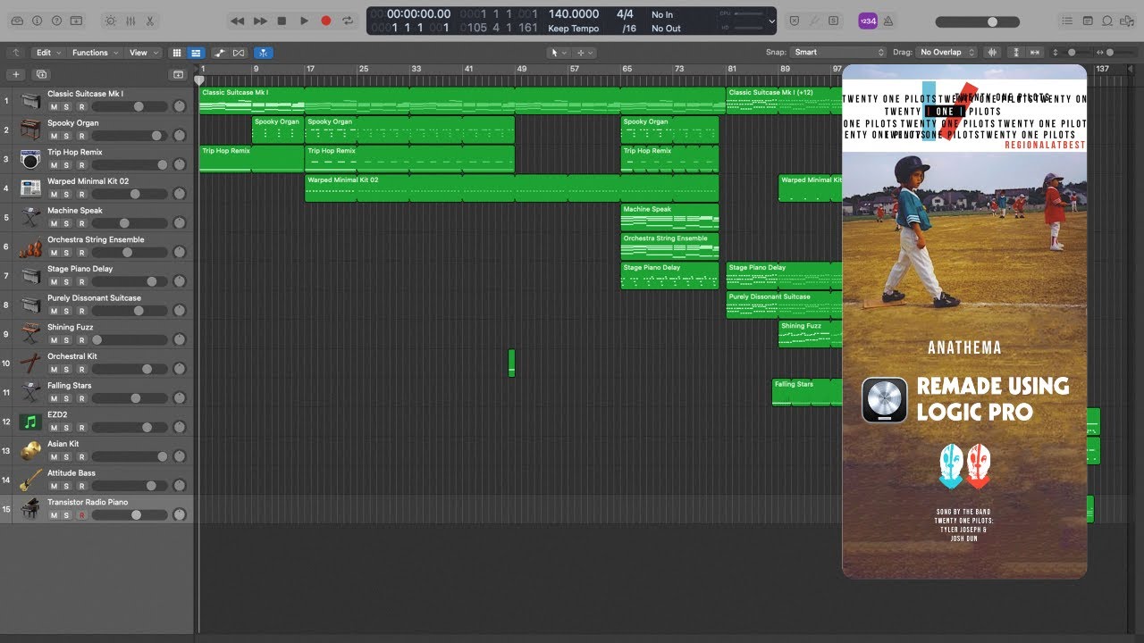Solo the Machine Speak track

pyautogui.click(x=67, y=223)
